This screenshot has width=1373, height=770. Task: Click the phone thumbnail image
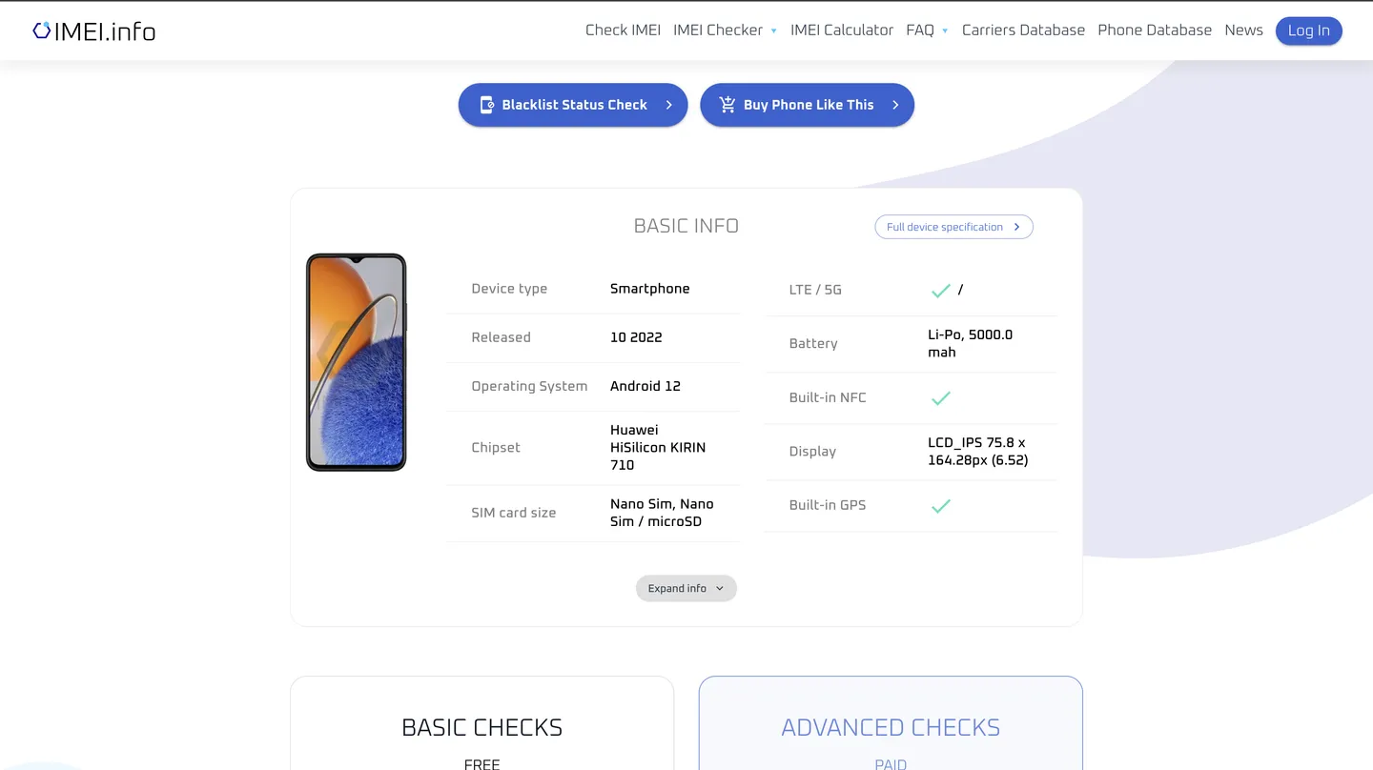pyautogui.click(x=357, y=362)
